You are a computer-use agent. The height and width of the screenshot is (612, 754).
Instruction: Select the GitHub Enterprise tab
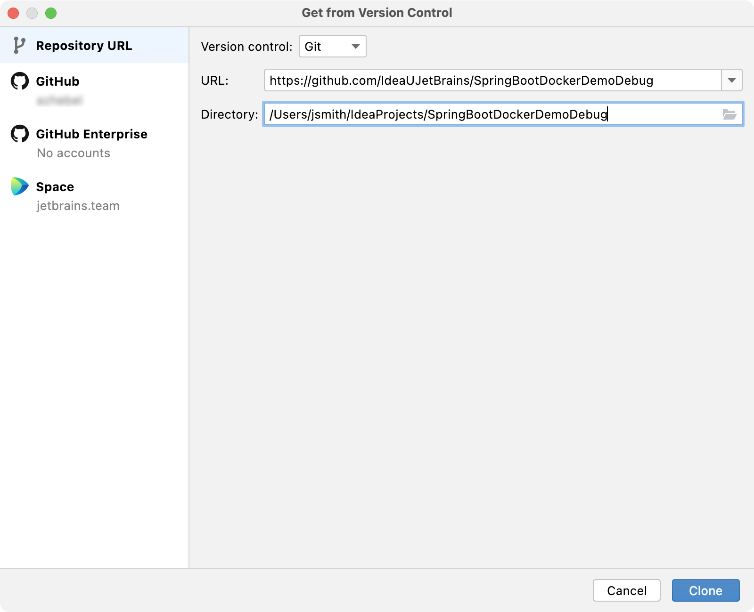pos(94,143)
